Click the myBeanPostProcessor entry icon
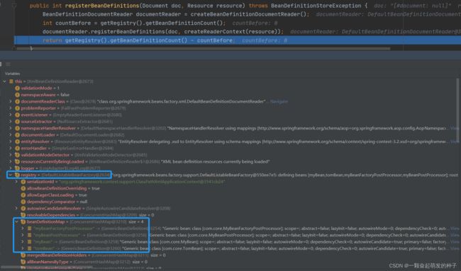This screenshot has width=461, height=271. 29,235
